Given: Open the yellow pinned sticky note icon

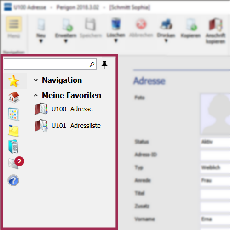Looking at the screenshot, I should point(13,131).
